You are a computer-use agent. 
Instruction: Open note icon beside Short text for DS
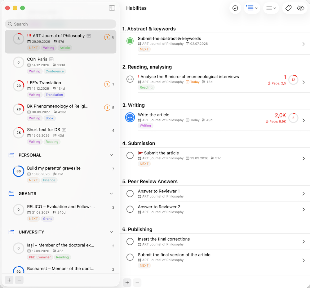point(64,130)
